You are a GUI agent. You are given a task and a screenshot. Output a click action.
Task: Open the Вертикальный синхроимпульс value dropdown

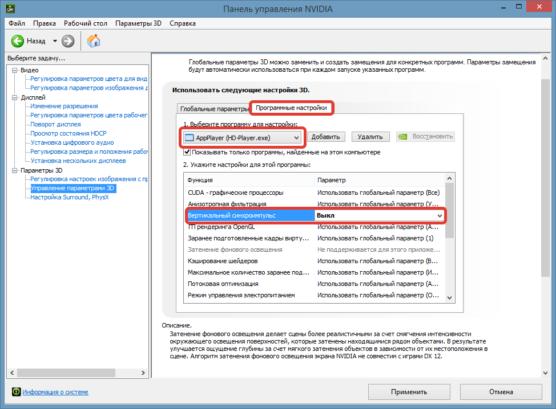(x=440, y=216)
